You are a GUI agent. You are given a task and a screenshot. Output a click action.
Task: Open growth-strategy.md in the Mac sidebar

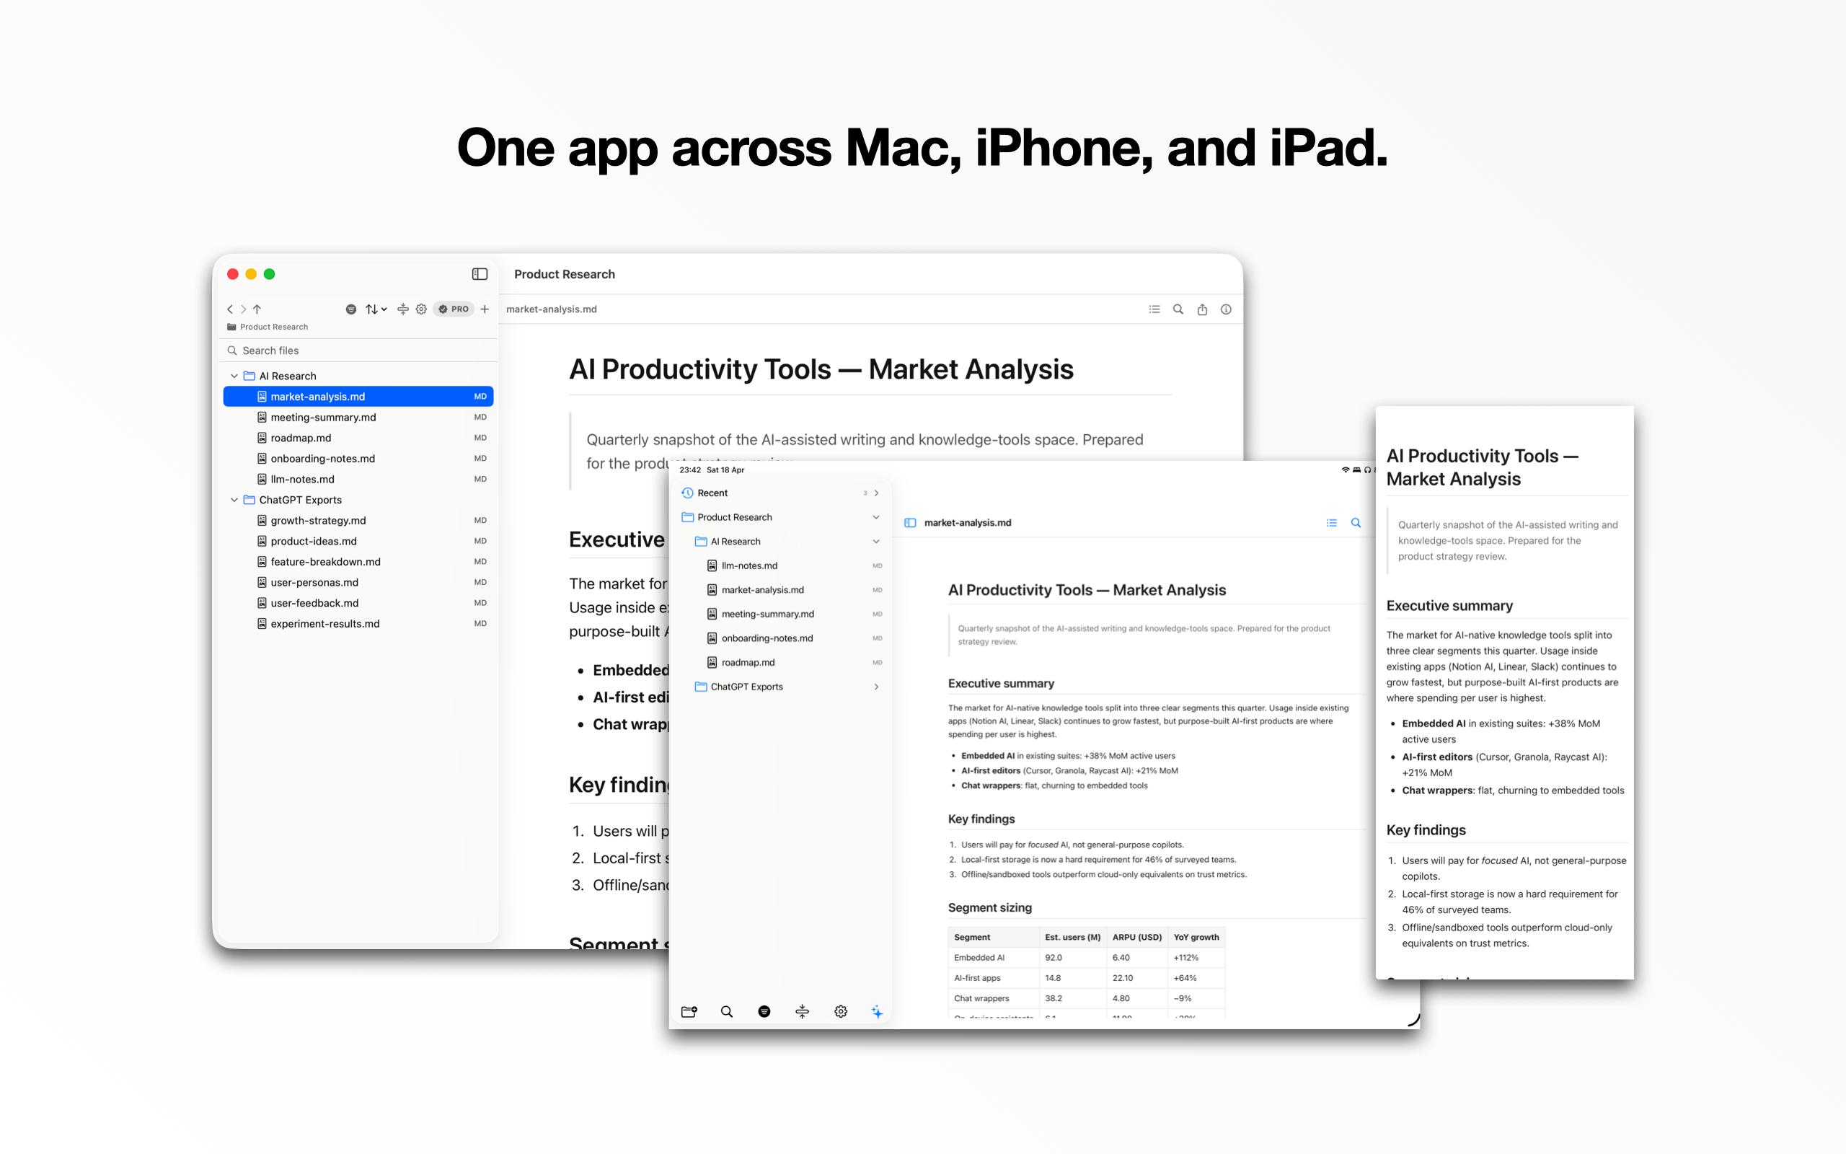(358, 521)
